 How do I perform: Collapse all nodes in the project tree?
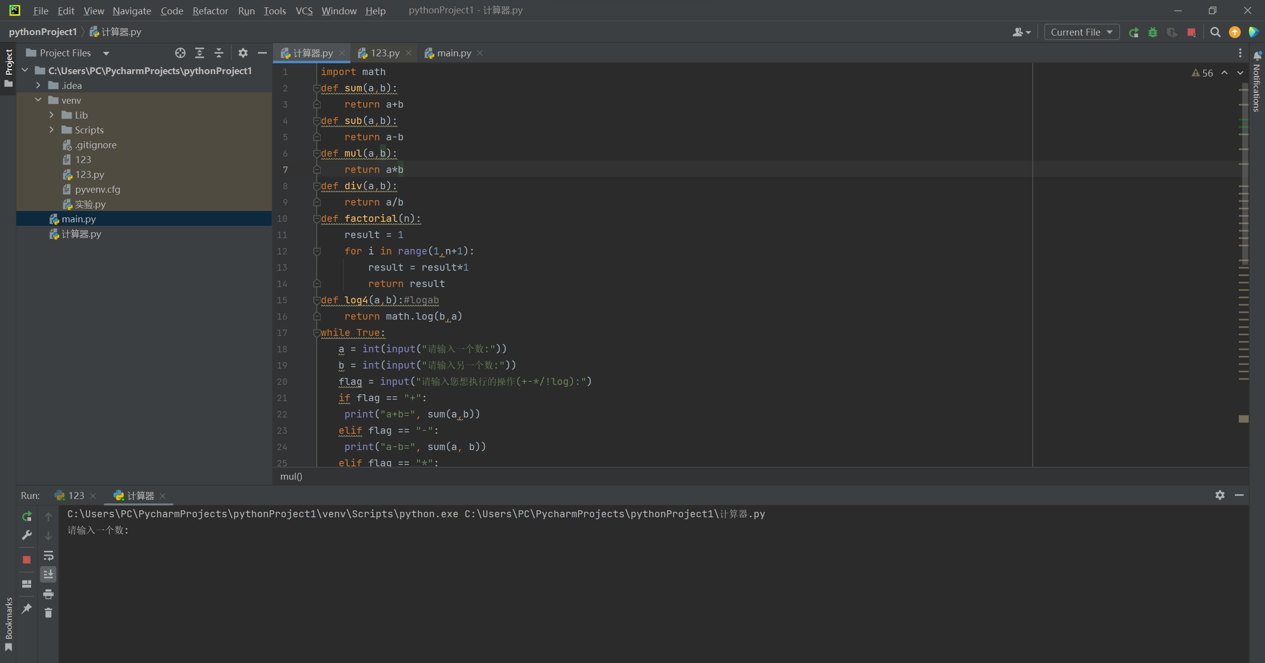point(219,53)
